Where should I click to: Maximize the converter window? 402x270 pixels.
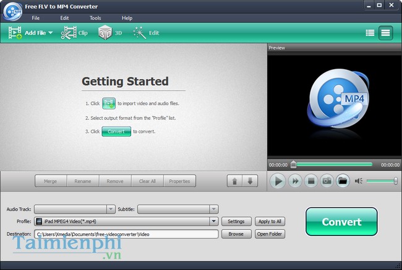pyautogui.click(x=380, y=6)
